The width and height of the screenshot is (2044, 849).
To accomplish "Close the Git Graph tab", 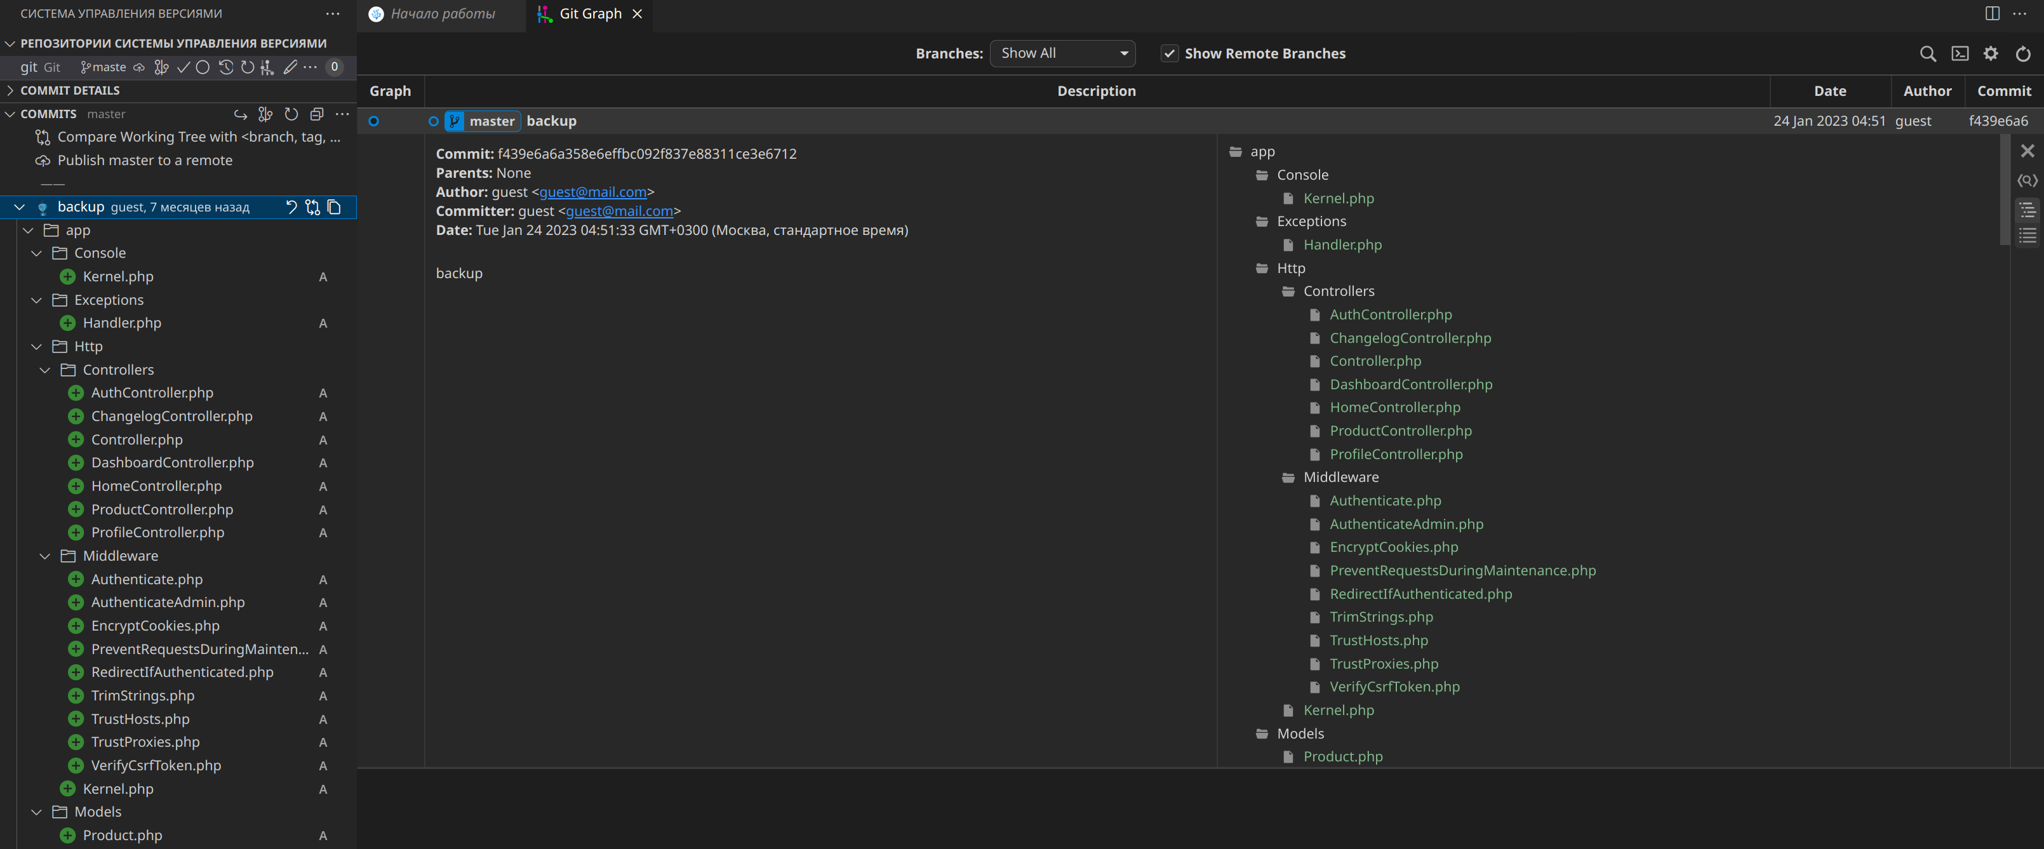I will click(x=637, y=13).
